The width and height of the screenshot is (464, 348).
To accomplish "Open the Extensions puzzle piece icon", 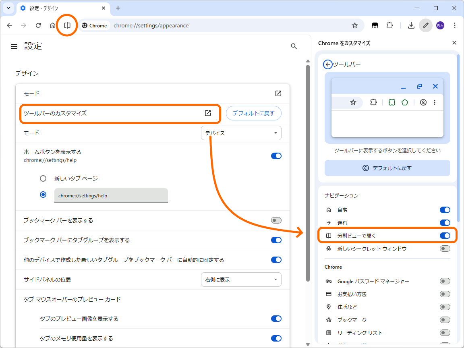I will coord(389,25).
